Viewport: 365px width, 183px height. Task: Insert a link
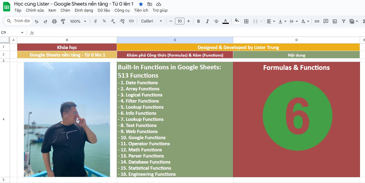click(317, 21)
